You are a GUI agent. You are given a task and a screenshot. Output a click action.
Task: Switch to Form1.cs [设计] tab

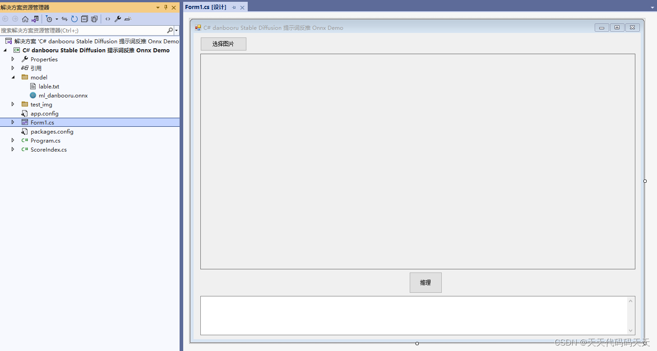206,7
